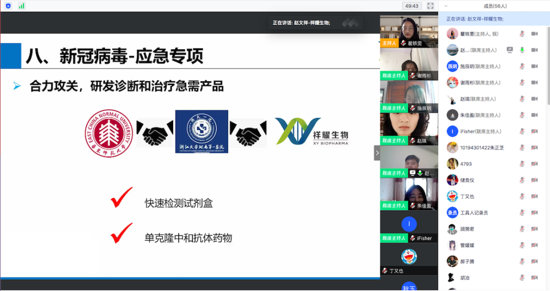Image resolution: width=550 pixels, height=291 pixels.
Task: Click 工具人记录员 muted microphone icon
Action: point(522,213)
